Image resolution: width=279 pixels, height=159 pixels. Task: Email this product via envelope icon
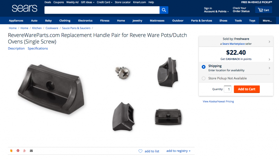[31, 151]
